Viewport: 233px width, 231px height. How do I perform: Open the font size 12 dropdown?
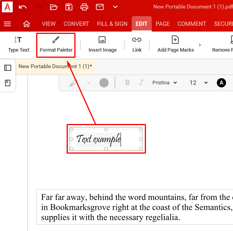click(x=198, y=83)
